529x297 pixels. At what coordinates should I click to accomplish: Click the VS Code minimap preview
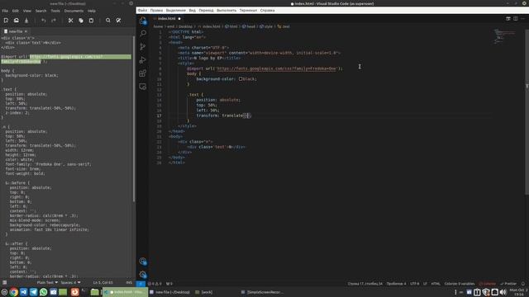tap(505, 36)
